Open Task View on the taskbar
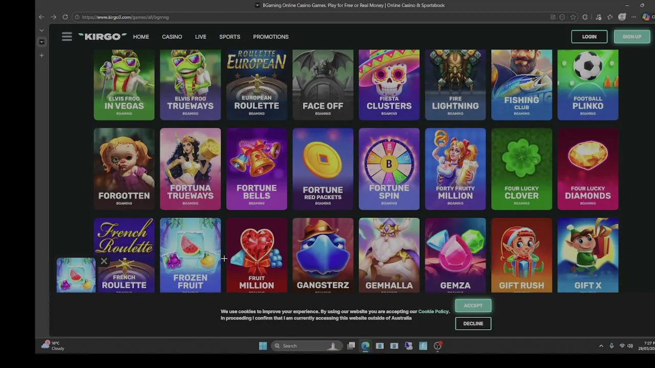Image resolution: width=655 pixels, height=368 pixels. 351,346
